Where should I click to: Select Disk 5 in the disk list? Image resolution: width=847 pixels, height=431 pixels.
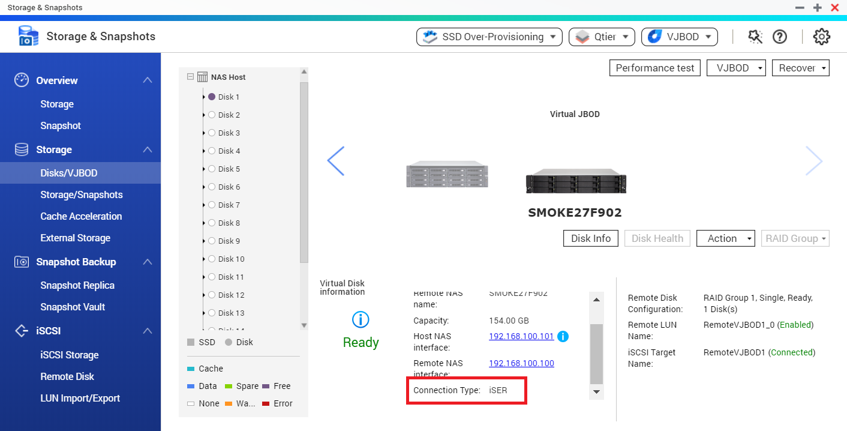click(x=229, y=169)
